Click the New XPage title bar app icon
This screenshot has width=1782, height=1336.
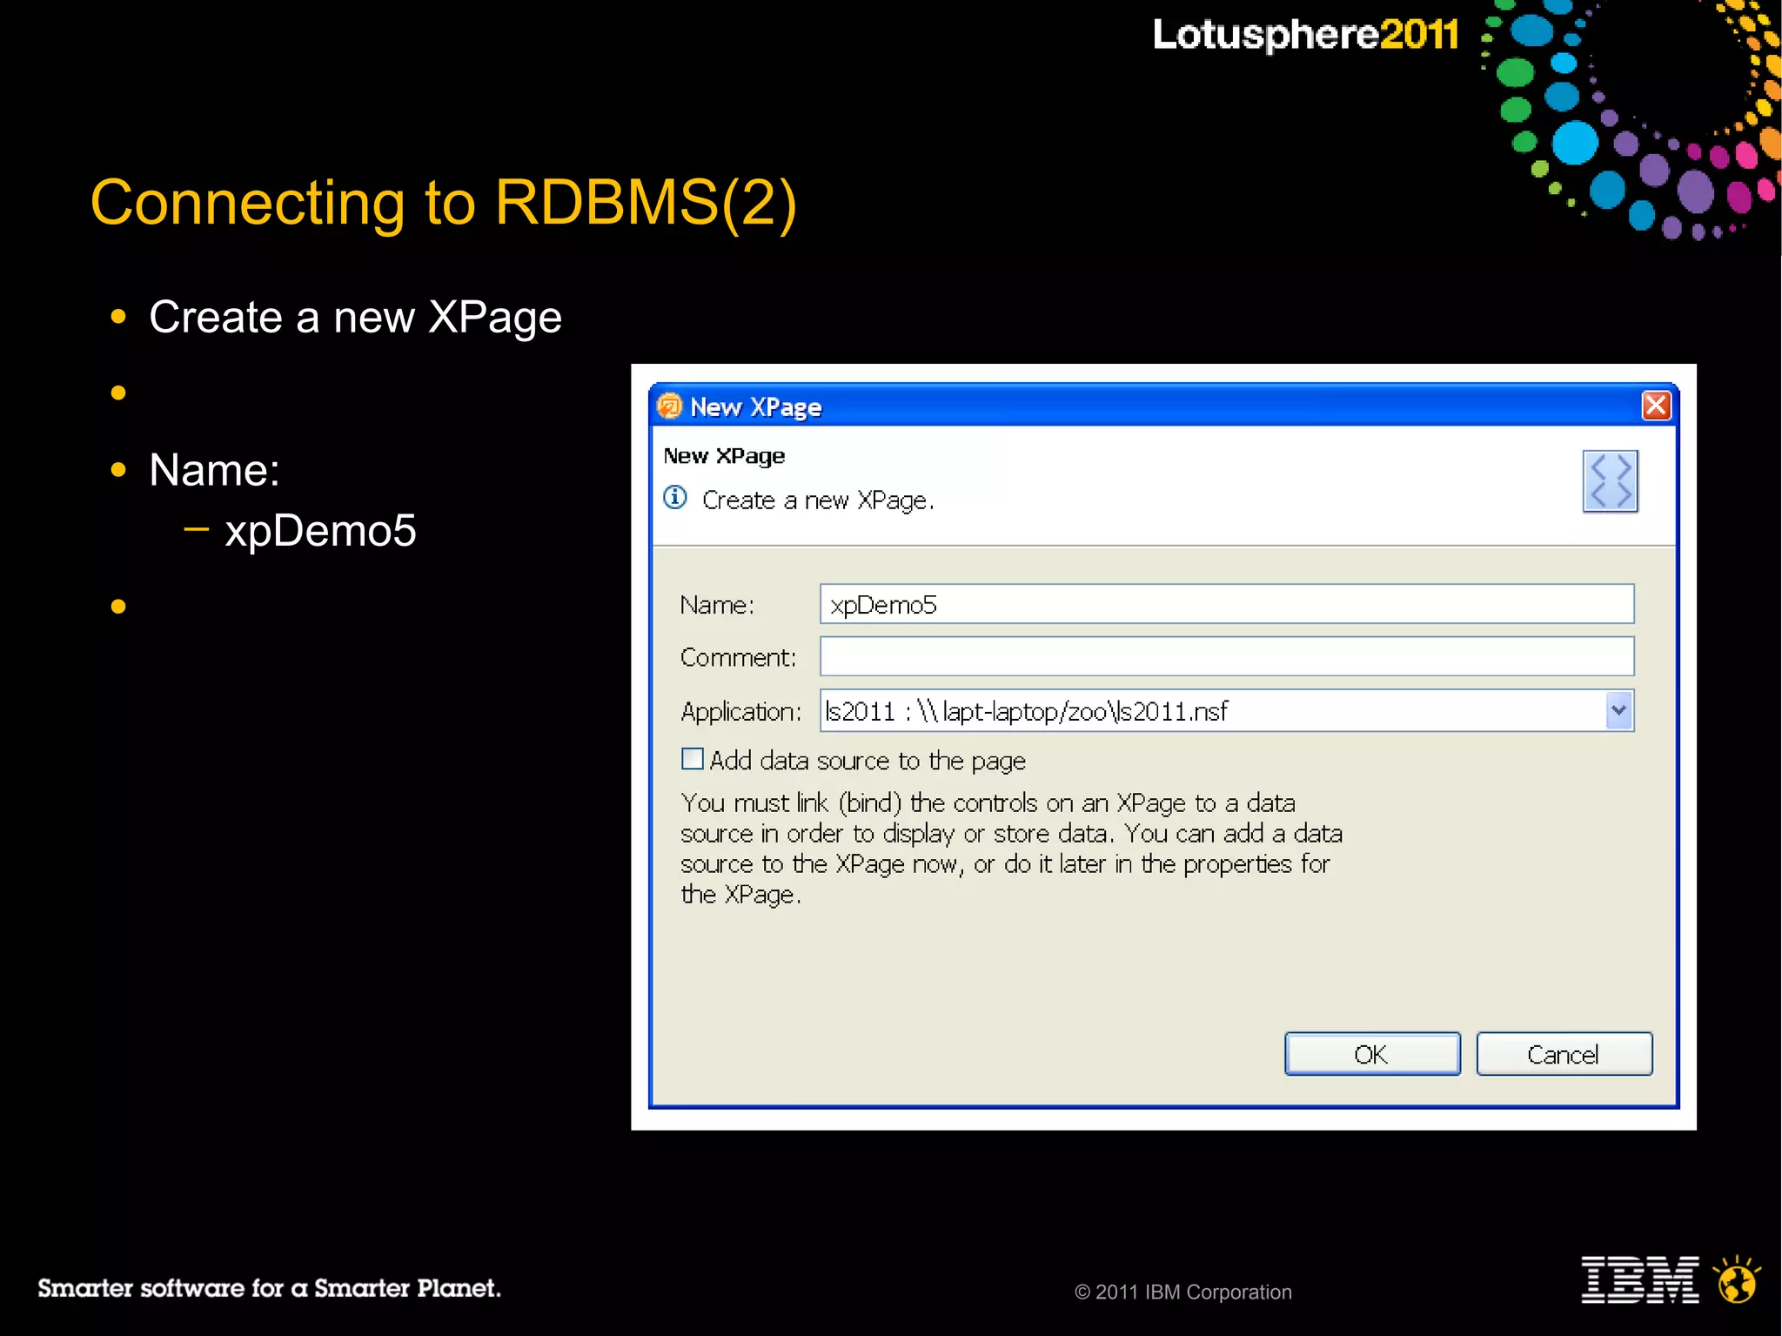click(669, 406)
